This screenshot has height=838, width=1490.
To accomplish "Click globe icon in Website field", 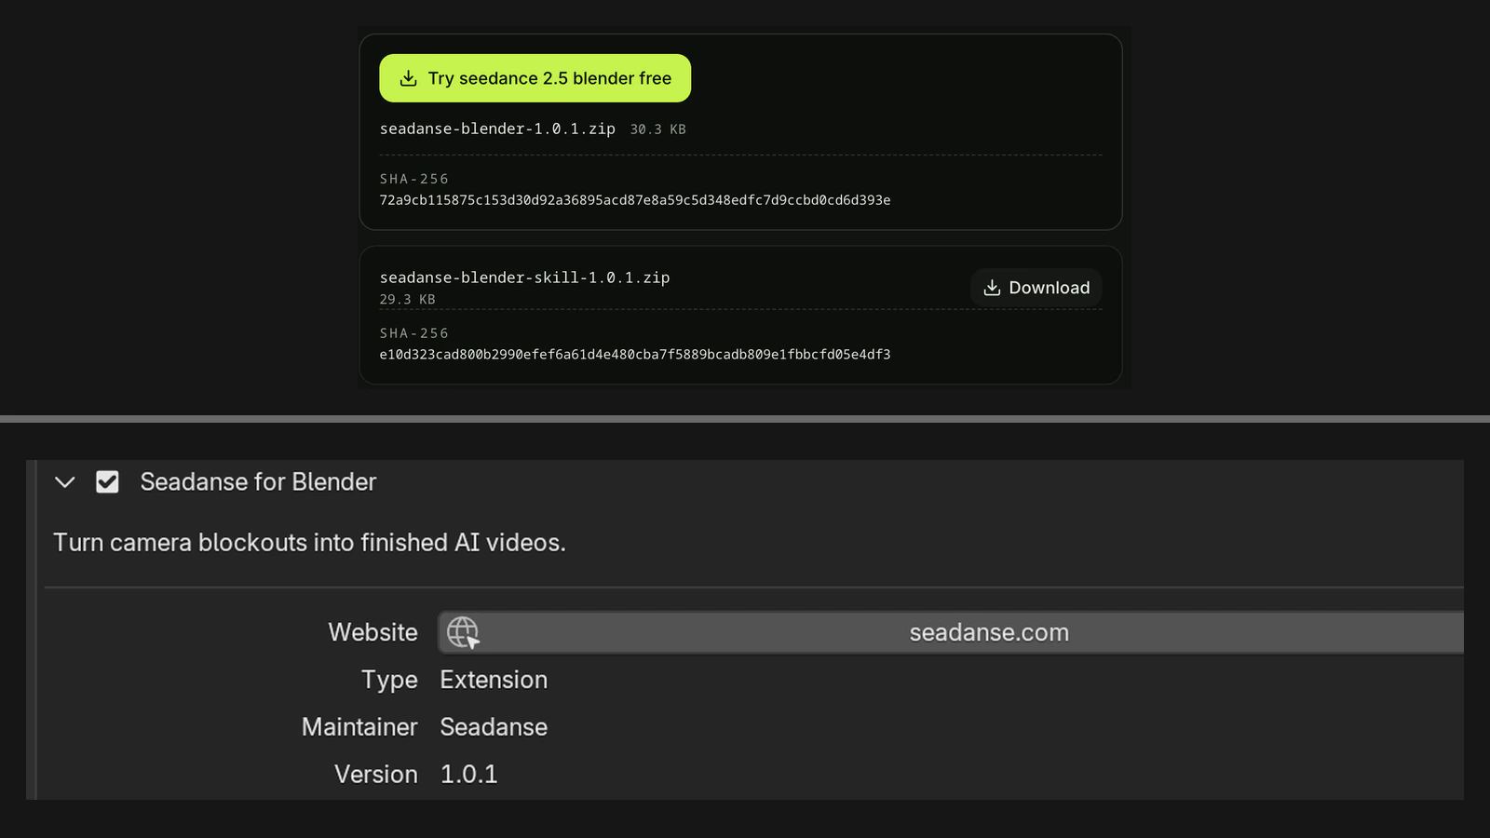I will pyautogui.click(x=463, y=632).
